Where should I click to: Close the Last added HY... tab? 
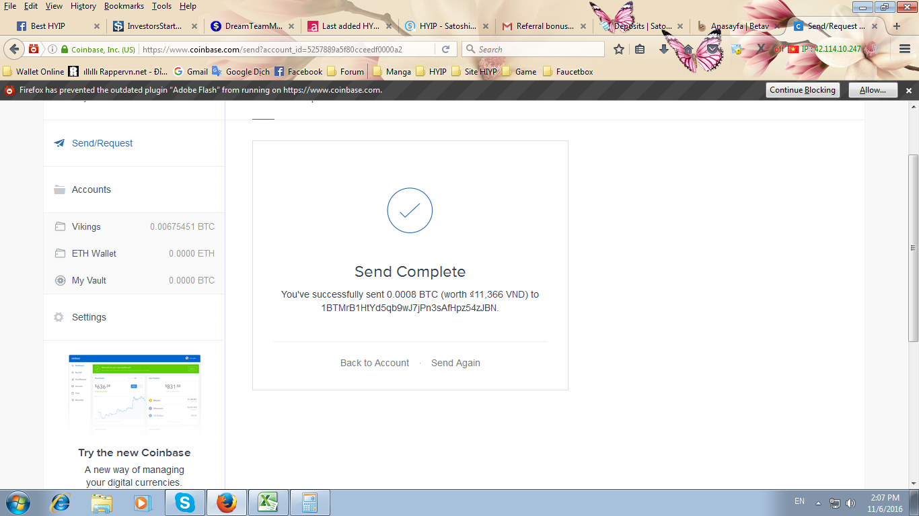388,26
